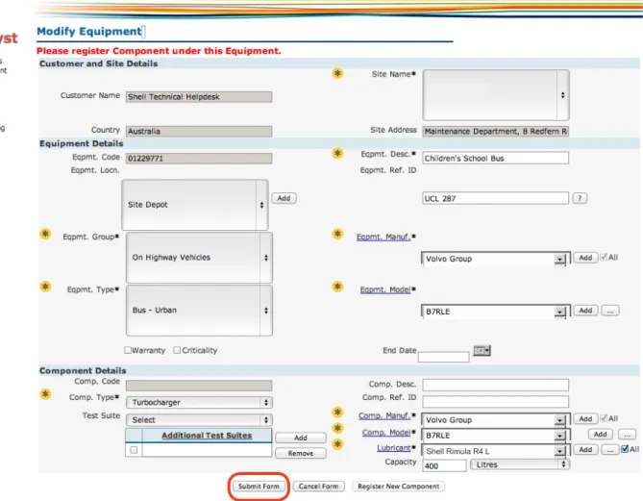Open the Site Depot location dropdown
Viewport: 643px width, 501px height.
pyautogui.click(x=195, y=205)
